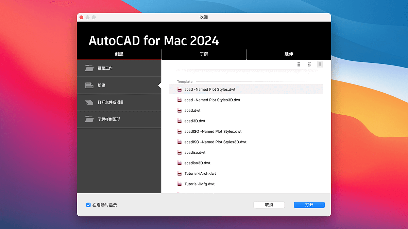
Task: Close the 欢迎 window with red button
Action: point(81,17)
